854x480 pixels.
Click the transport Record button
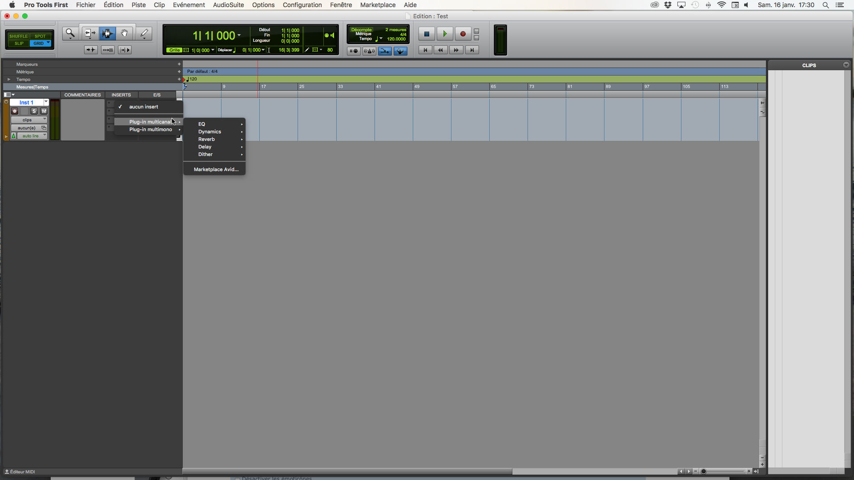[x=463, y=34]
